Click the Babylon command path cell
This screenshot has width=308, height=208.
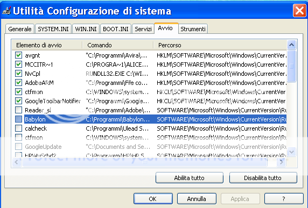tap(118, 119)
